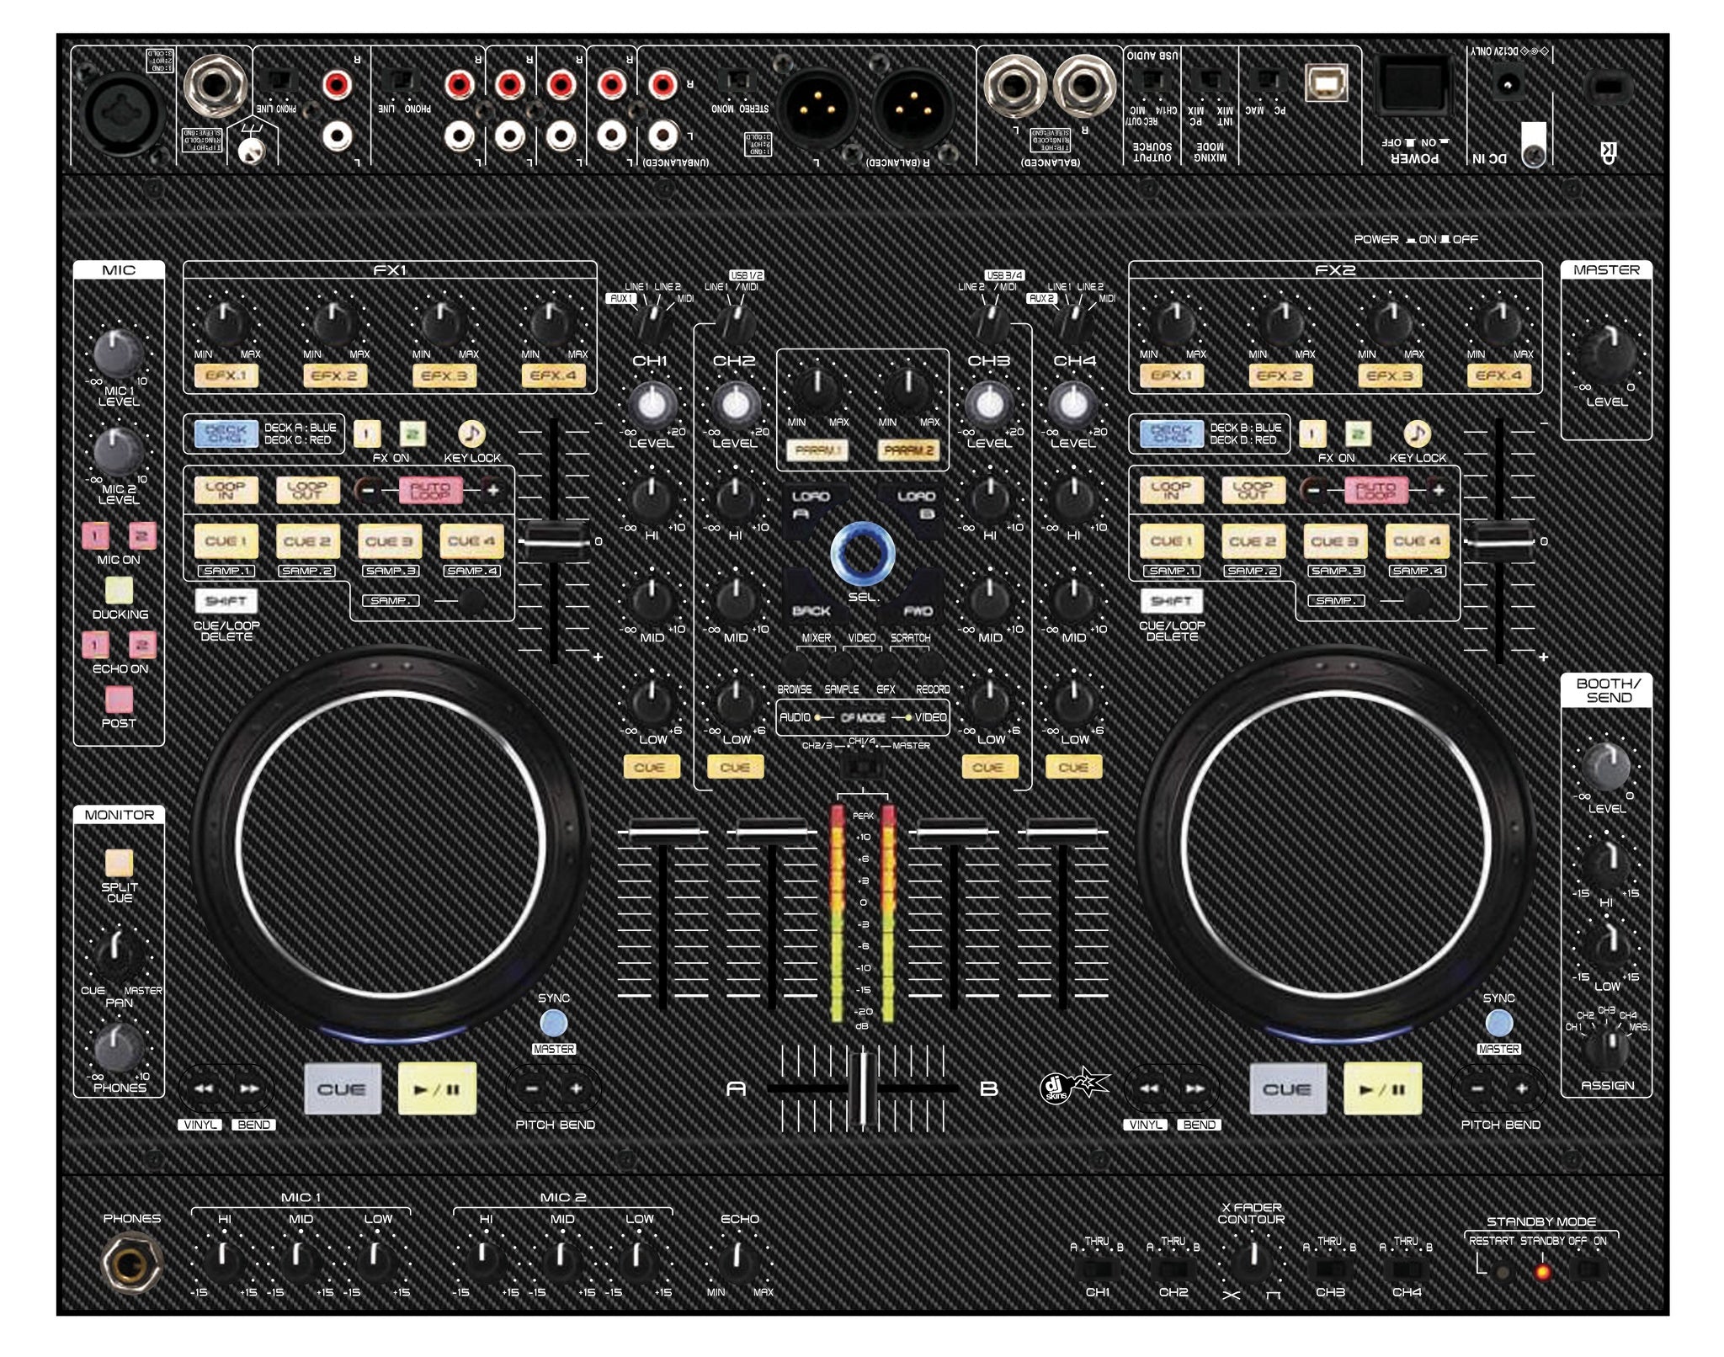Hit the right deck rewind button
Screen dimensions: 1724x1357
[1149, 1088]
